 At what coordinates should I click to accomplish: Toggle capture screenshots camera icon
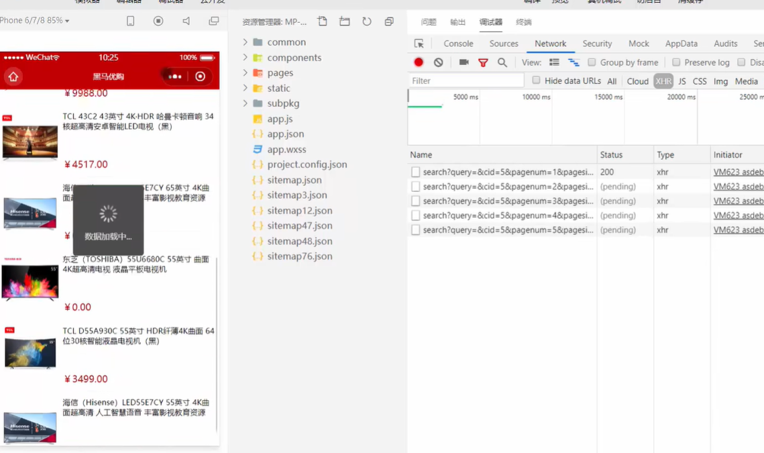coord(464,62)
